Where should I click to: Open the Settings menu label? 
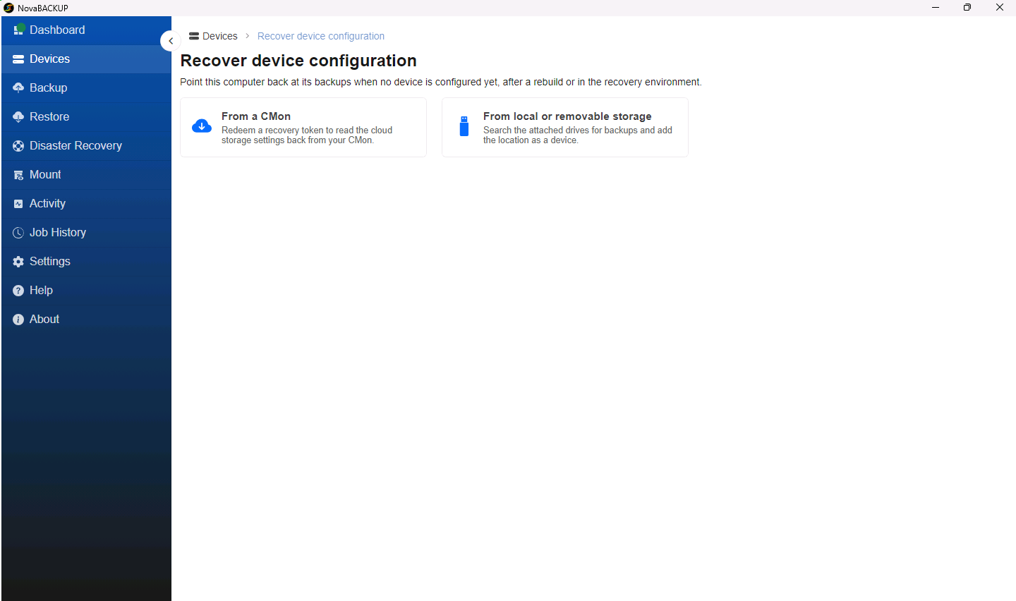click(50, 261)
